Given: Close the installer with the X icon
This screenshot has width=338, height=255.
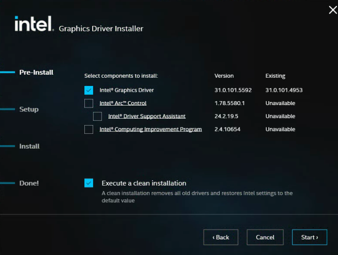Looking at the screenshot, I should [333, 10].
